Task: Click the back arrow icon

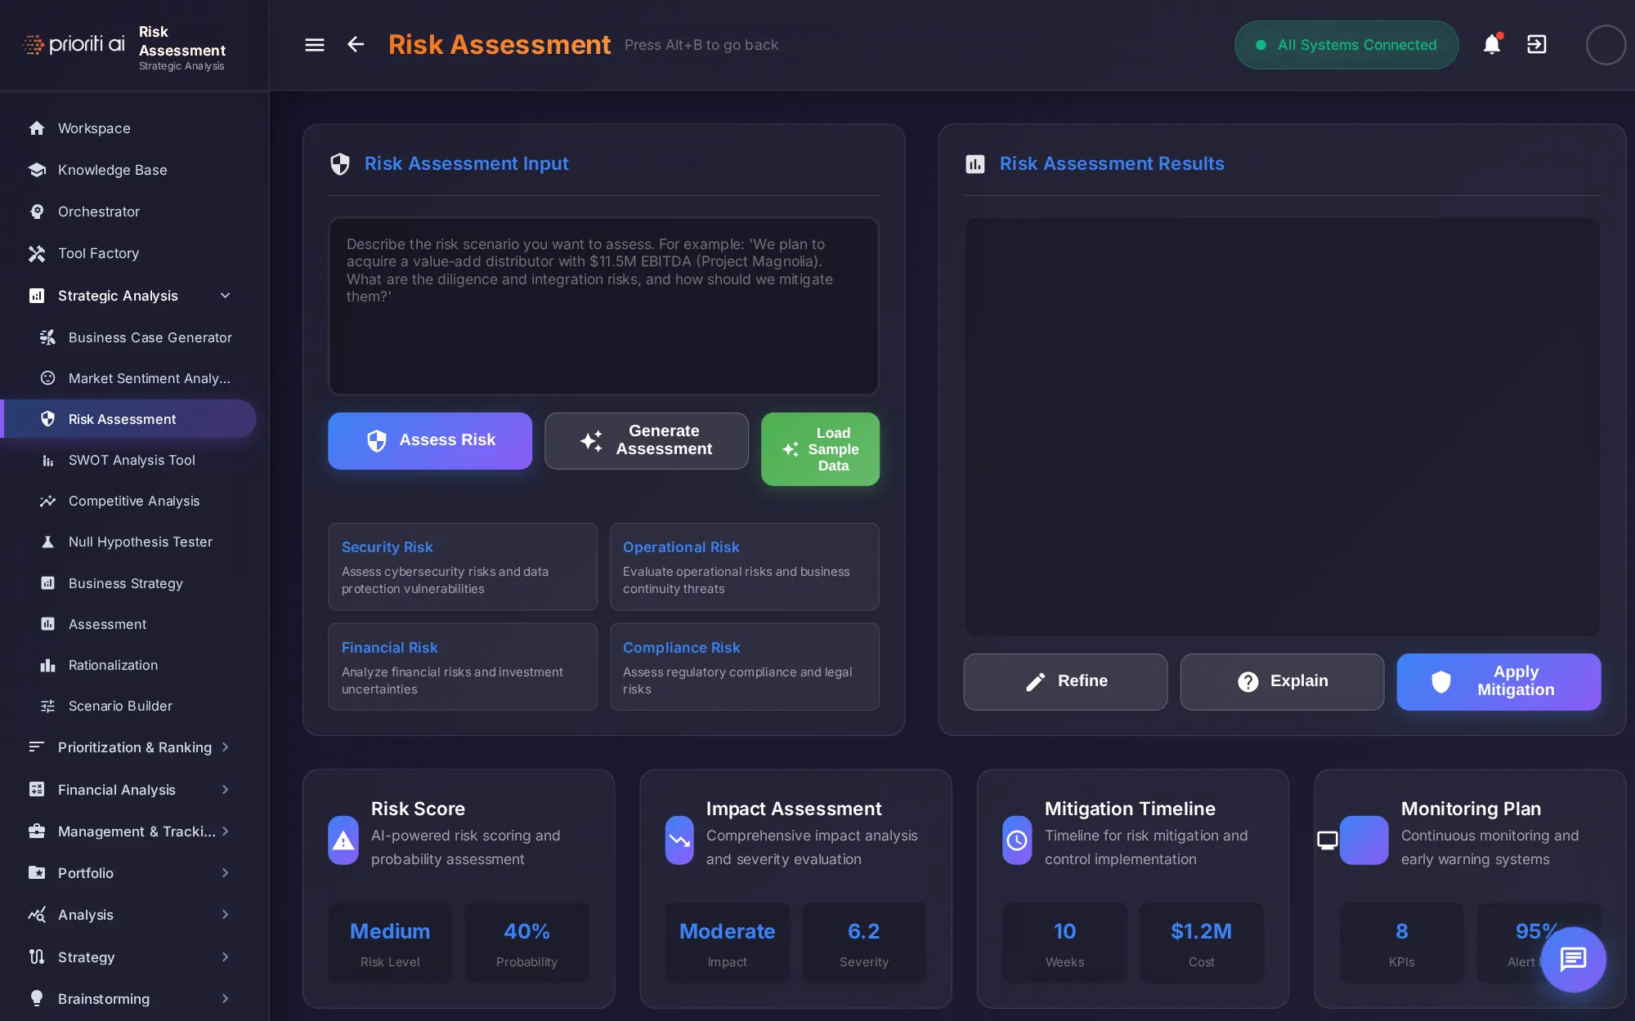Action: click(356, 44)
